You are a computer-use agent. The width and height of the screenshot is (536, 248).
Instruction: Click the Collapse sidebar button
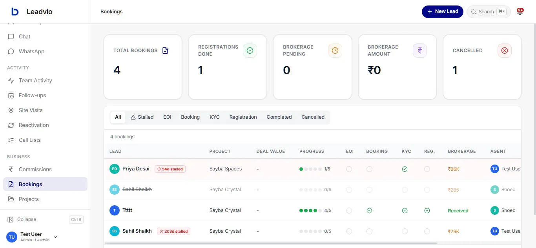[x=45, y=219]
